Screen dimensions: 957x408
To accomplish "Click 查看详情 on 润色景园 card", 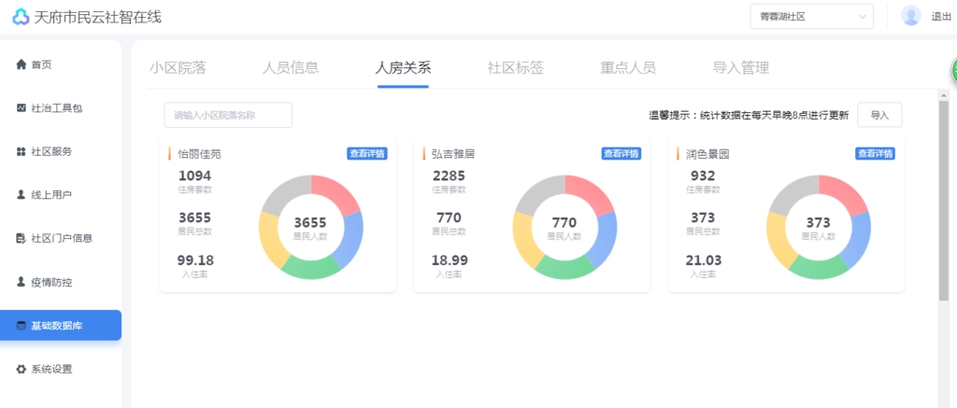I will click(875, 154).
